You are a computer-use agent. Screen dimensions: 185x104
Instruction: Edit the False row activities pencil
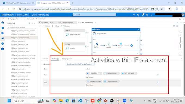(x=158, y=82)
